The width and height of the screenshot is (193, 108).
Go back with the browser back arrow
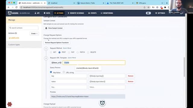[8, 7]
